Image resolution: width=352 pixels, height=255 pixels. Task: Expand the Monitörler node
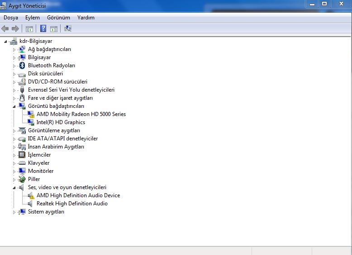[x=14, y=172]
